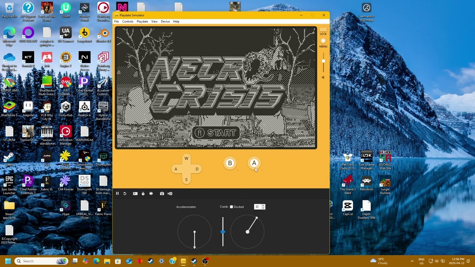Select the REAPER (x64) desktop icon
This screenshot has width=475, height=267.
[x=9, y=85]
